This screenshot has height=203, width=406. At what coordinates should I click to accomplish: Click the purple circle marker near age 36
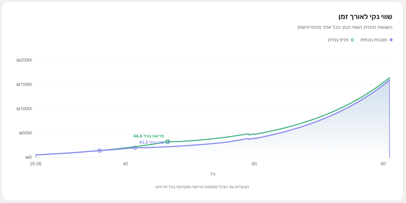click(99, 151)
